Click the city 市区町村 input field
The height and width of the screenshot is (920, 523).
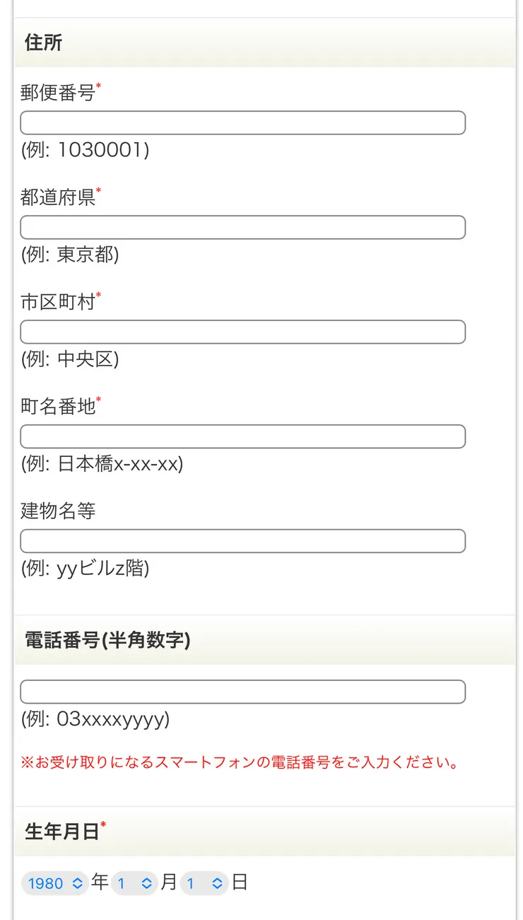[243, 332]
